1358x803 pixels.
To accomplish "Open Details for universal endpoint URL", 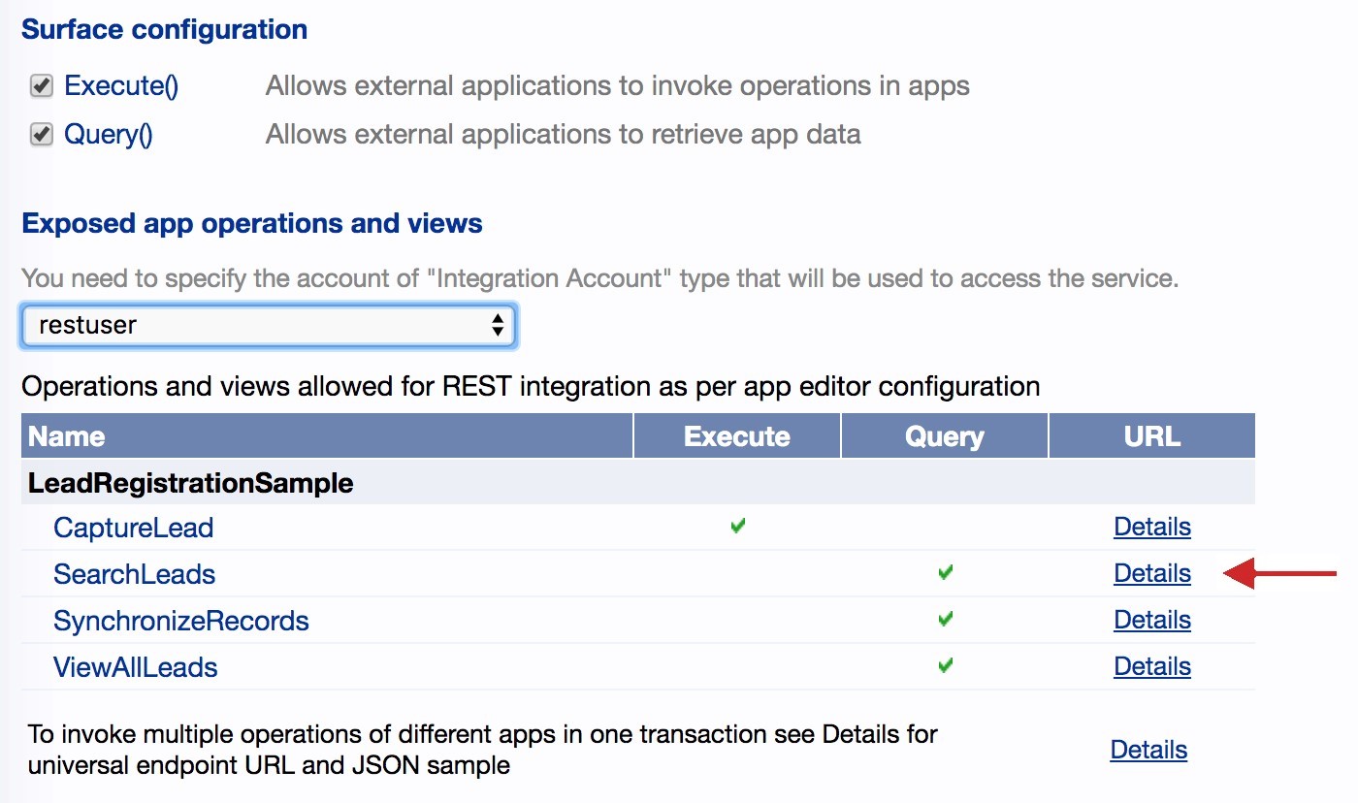I will 1148,750.
